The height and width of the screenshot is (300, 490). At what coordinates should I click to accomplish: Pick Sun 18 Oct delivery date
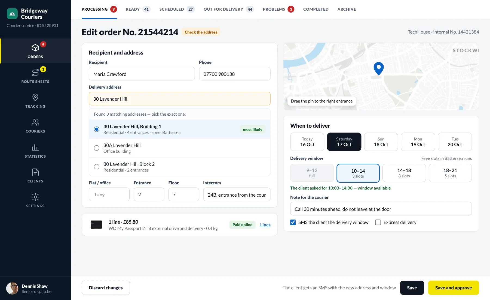tap(381, 142)
